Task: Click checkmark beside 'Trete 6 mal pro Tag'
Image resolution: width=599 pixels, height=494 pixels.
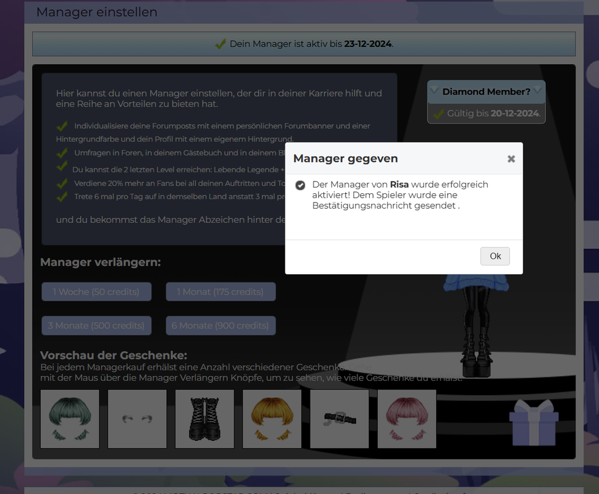Action: (62, 197)
